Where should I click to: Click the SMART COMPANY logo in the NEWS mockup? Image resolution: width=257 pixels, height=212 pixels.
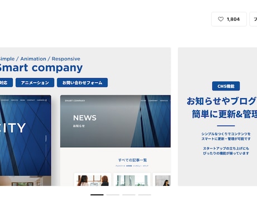point(75,100)
